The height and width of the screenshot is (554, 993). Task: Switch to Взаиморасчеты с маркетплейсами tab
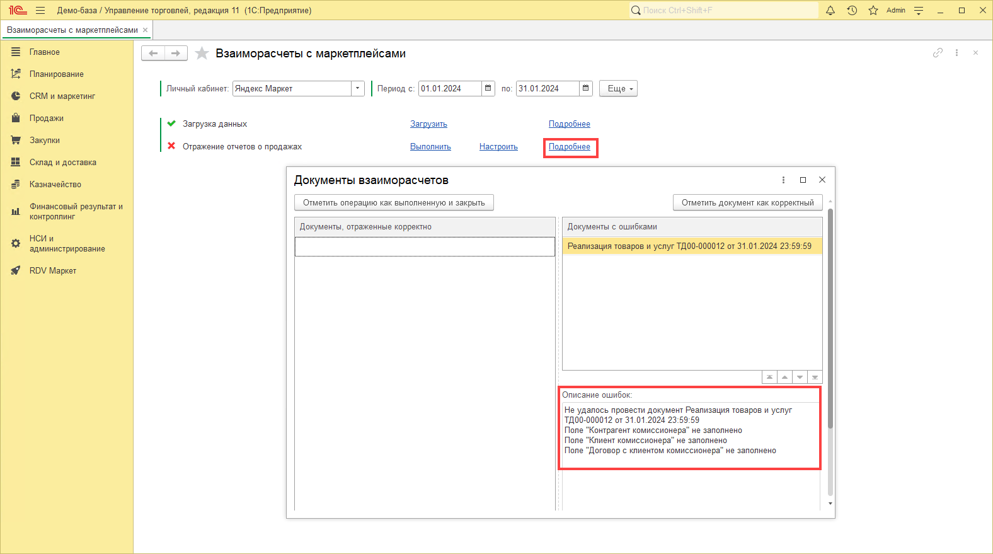pyautogui.click(x=72, y=30)
